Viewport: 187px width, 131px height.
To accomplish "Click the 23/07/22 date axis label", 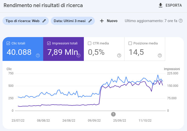I will click(x=18, y=121).
